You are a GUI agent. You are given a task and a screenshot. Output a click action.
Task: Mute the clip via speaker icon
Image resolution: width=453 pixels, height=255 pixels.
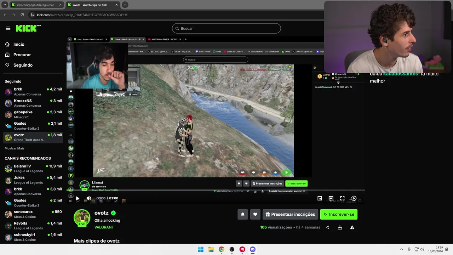pos(89,198)
